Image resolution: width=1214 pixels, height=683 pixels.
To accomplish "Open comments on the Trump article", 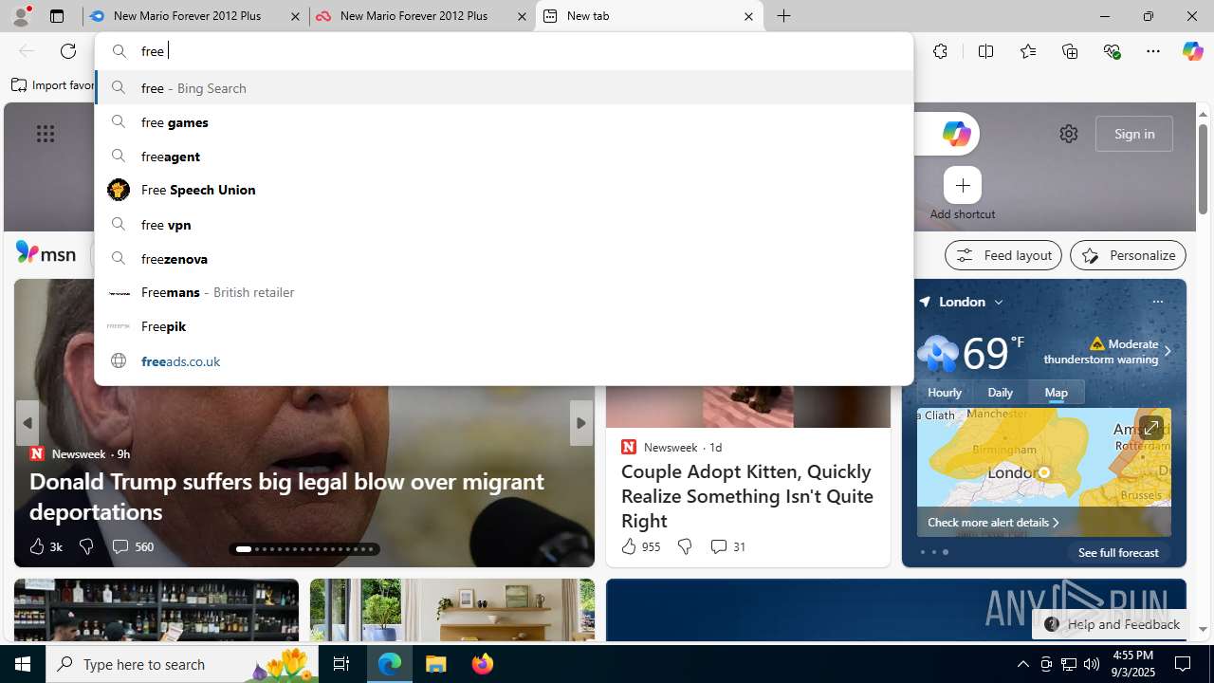I will [x=132, y=546].
